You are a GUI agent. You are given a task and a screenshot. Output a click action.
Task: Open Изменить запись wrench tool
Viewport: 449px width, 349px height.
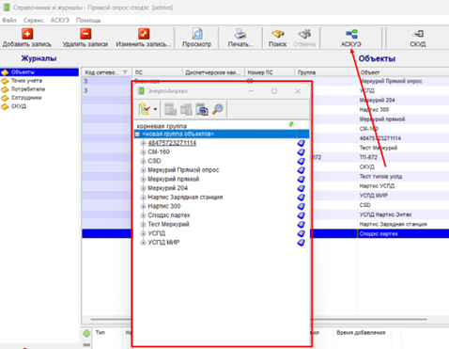(144, 34)
